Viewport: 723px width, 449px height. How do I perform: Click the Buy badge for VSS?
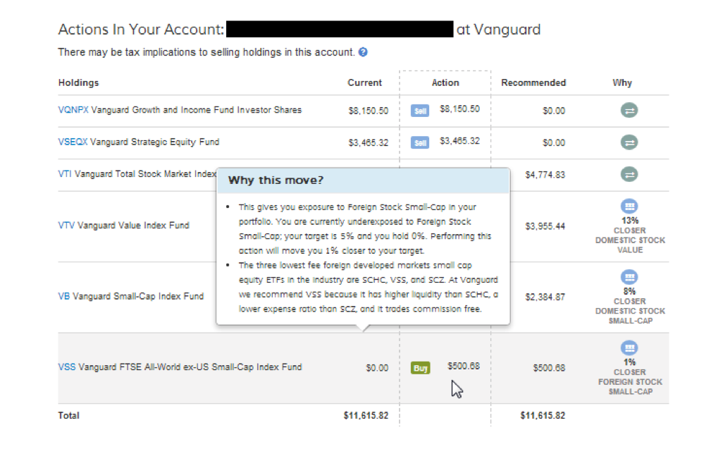[421, 368]
